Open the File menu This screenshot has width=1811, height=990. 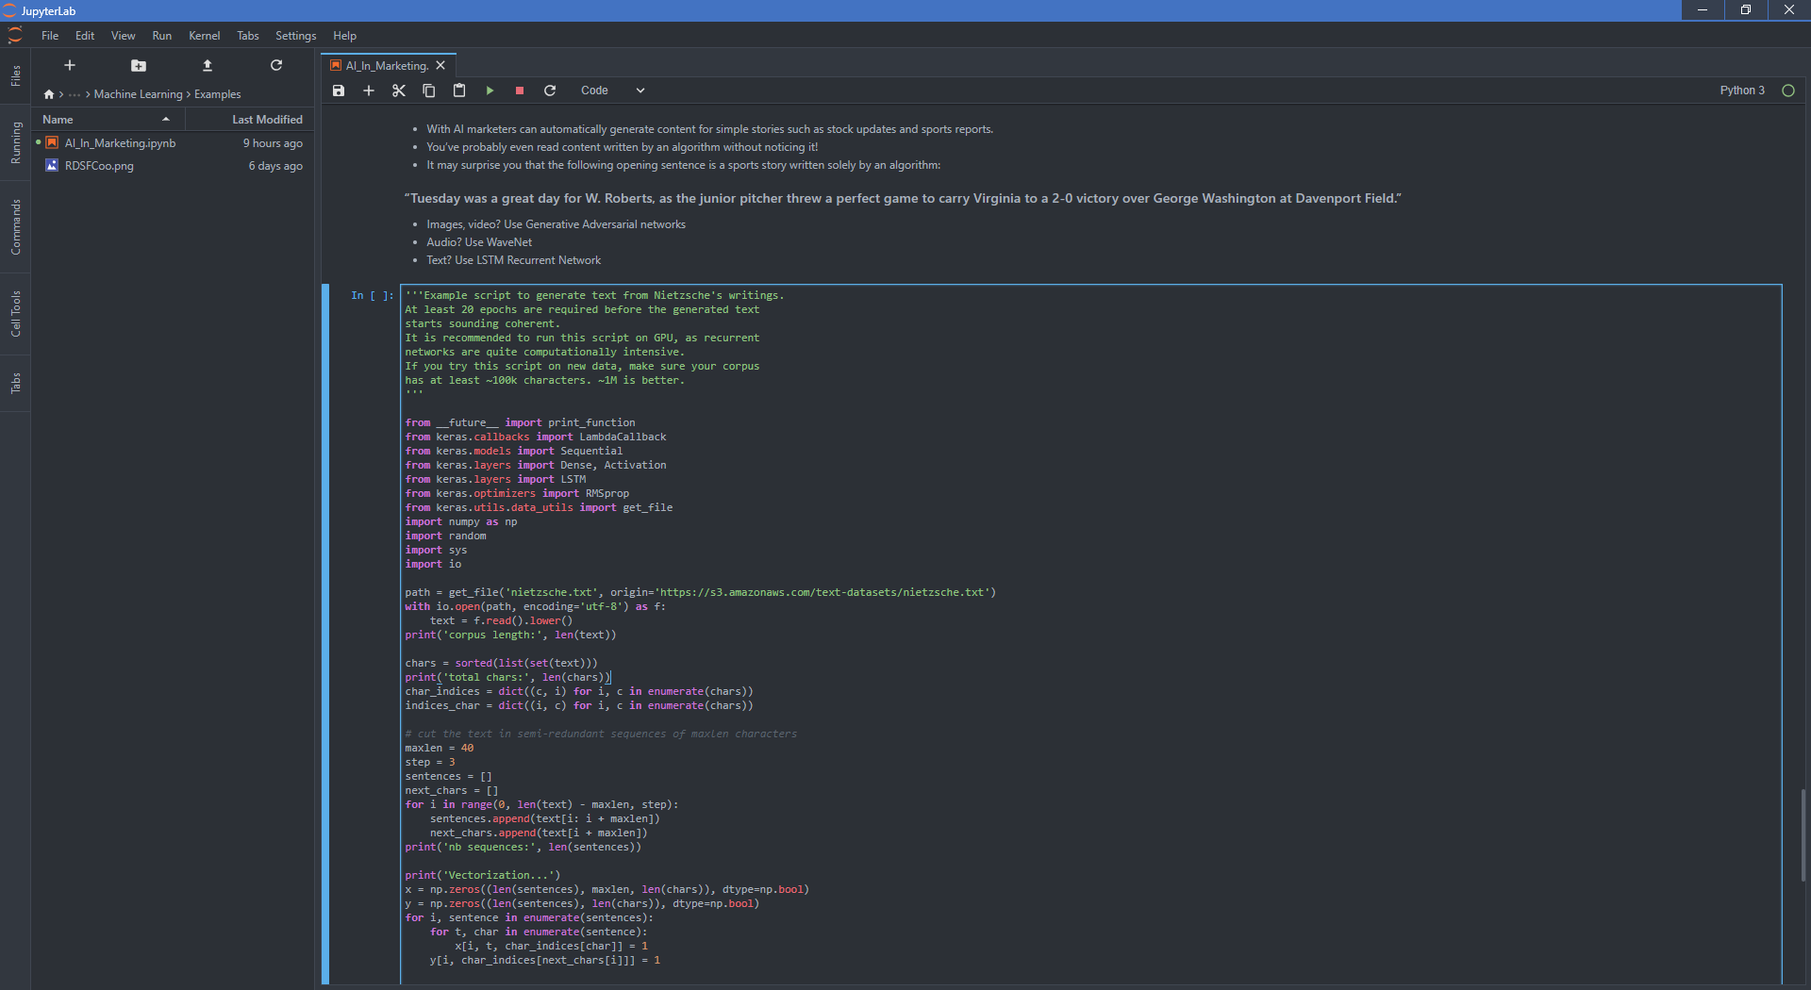click(x=50, y=36)
